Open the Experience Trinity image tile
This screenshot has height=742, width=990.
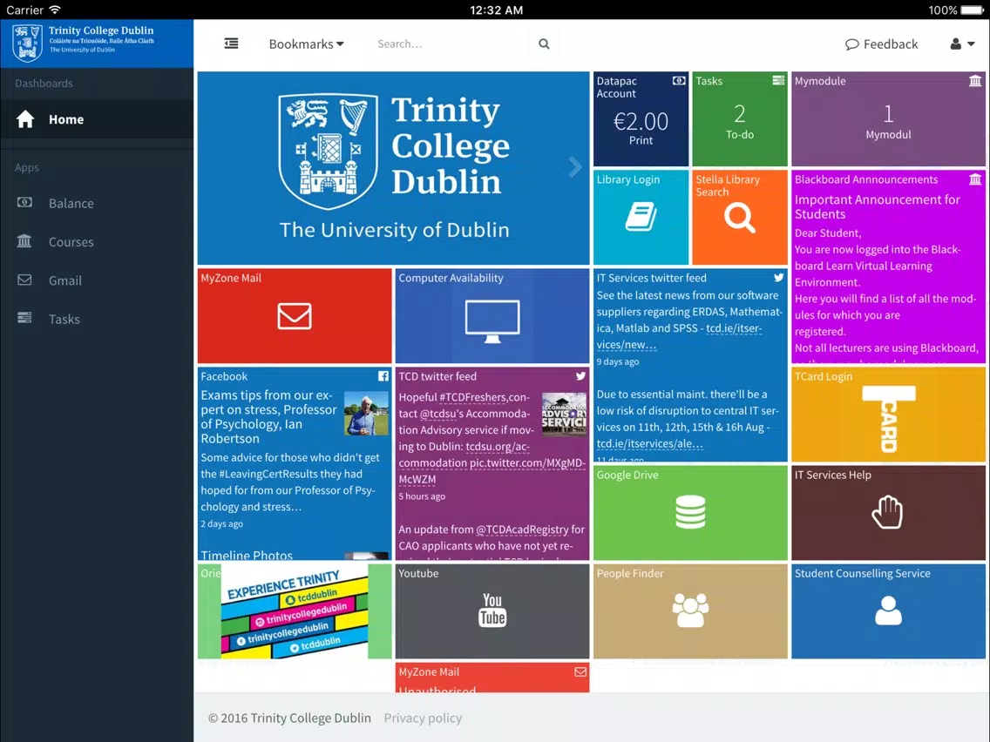click(x=295, y=611)
